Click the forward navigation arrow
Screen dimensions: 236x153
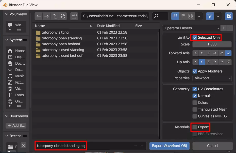[46, 16]
